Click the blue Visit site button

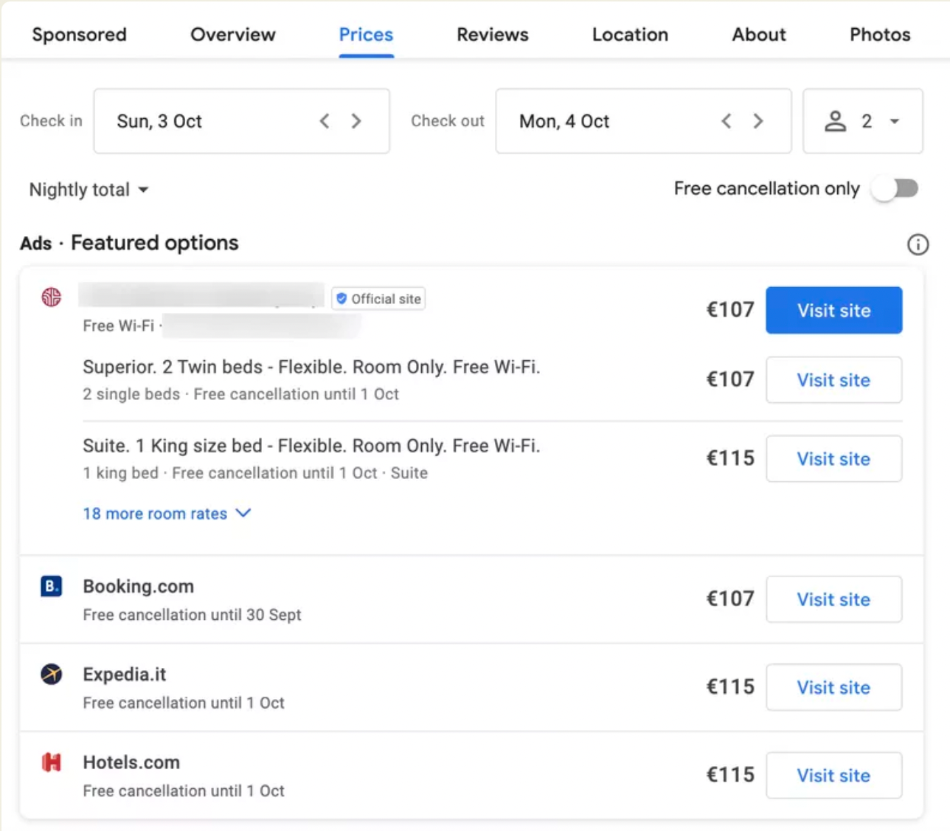[x=833, y=310]
